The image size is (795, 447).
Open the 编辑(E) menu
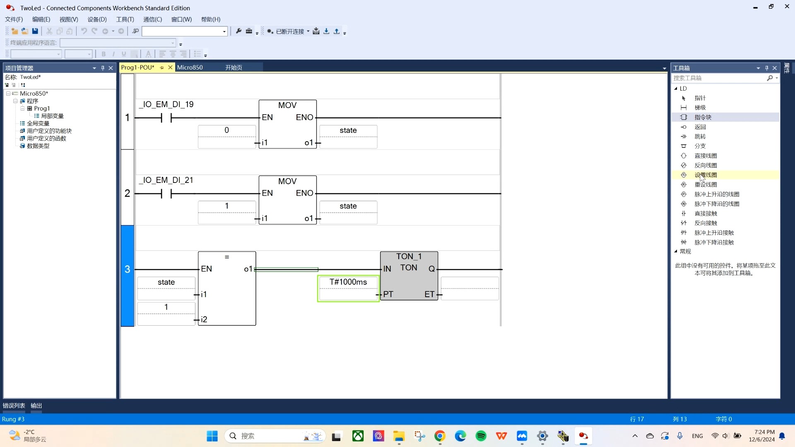pyautogui.click(x=41, y=19)
